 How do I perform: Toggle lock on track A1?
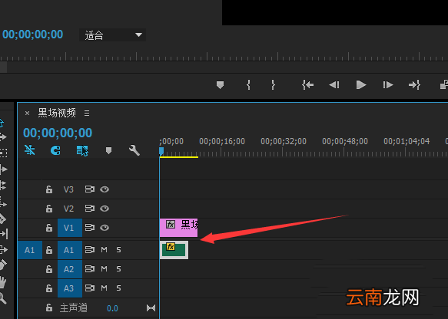(x=49, y=250)
